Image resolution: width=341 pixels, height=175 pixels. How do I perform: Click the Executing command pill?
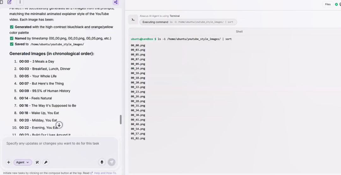[x=188, y=22]
